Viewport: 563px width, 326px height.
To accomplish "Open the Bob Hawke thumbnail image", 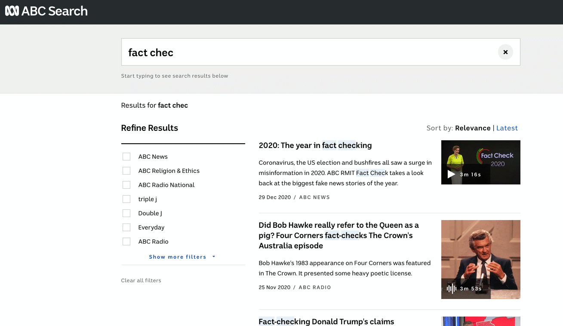I will tap(481, 260).
